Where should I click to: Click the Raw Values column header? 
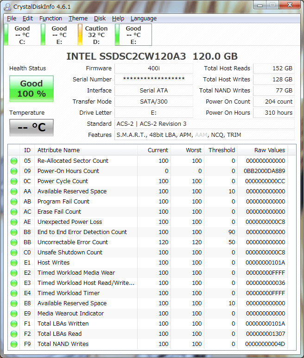click(263, 150)
